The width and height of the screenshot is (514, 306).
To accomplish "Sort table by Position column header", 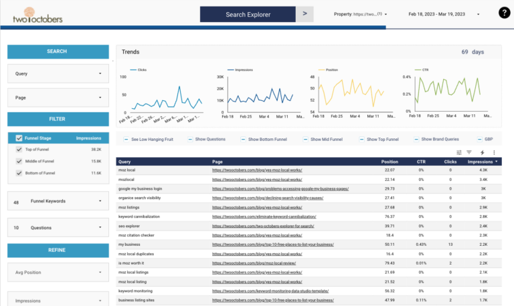I will coord(390,162).
